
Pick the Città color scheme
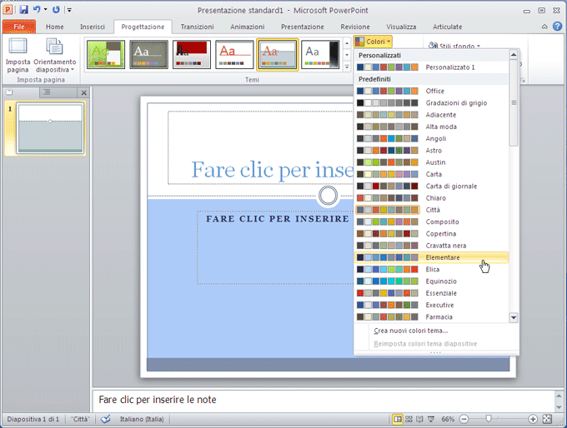(x=431, y=210)
